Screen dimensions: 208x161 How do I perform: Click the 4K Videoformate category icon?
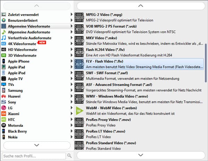(4, 44)
